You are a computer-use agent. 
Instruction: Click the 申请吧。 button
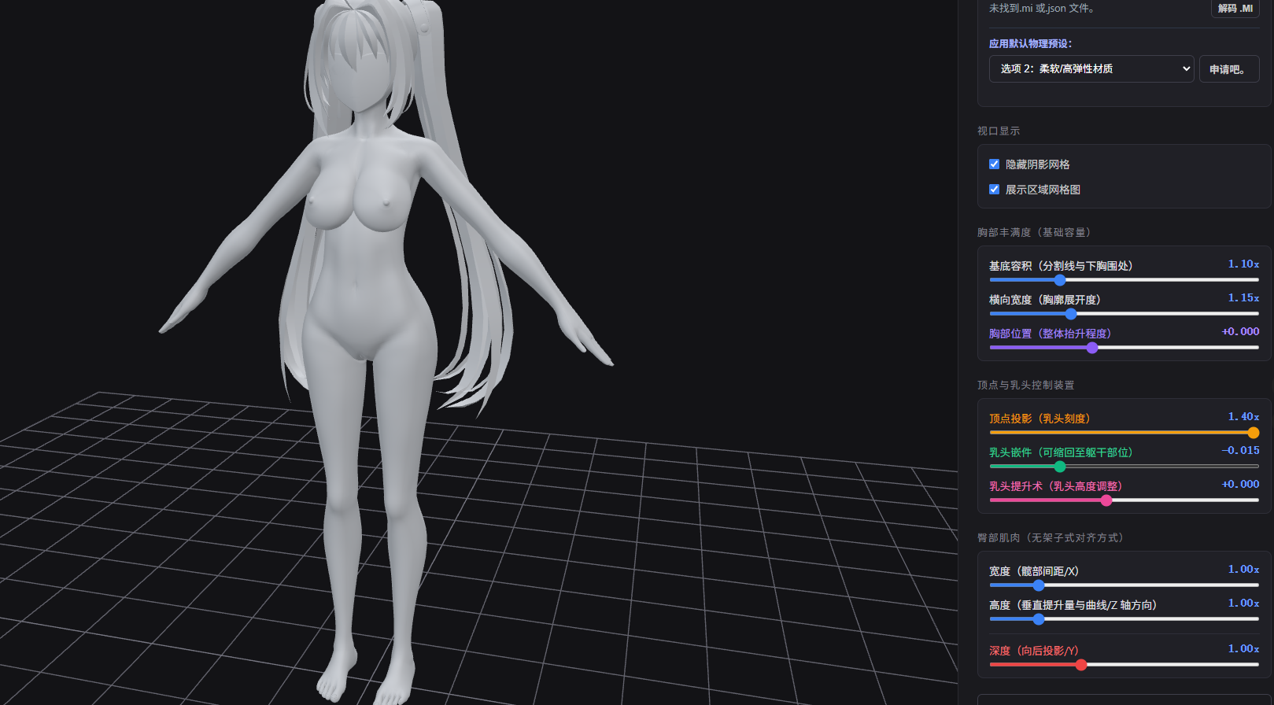[x=1229, y=68]
